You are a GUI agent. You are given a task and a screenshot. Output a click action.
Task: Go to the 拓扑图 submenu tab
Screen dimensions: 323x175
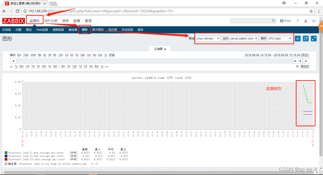[113, 30]
